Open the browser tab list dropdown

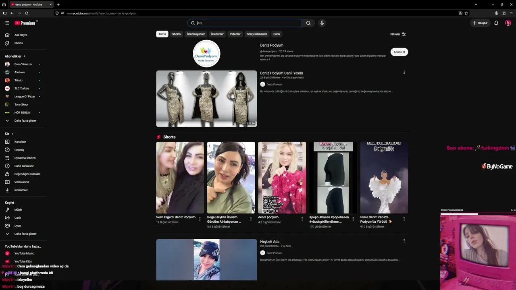tap(476, 4)
